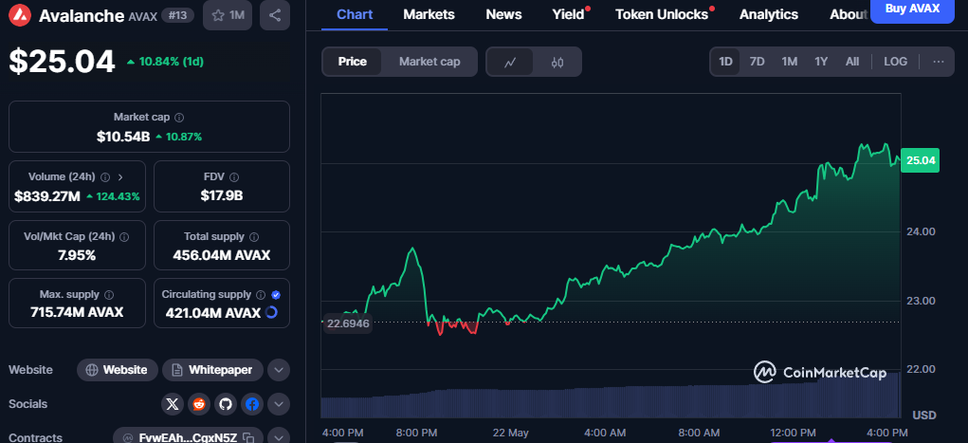Select the All time range
This screenshot has width=968, height=443.
click(x=852, y=62)
